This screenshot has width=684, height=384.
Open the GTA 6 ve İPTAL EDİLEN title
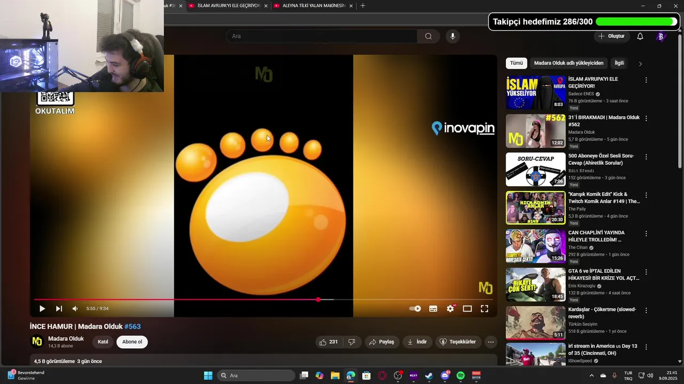click(603, 275)
